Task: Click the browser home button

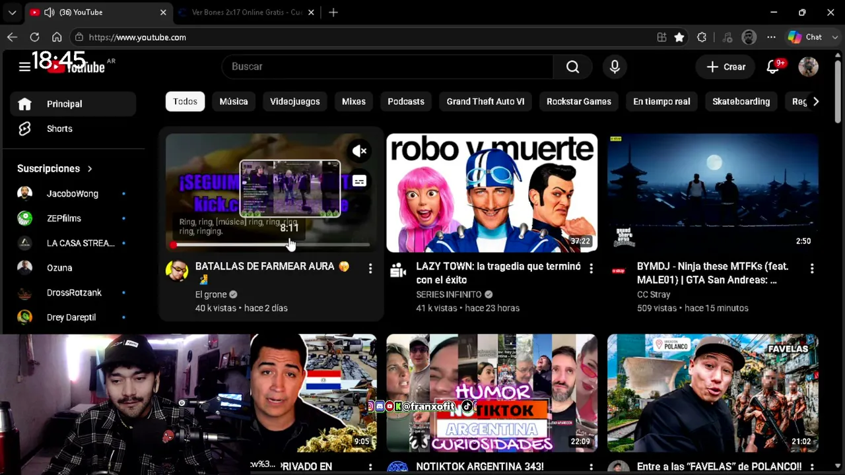Action: click(x=57, y=38)
